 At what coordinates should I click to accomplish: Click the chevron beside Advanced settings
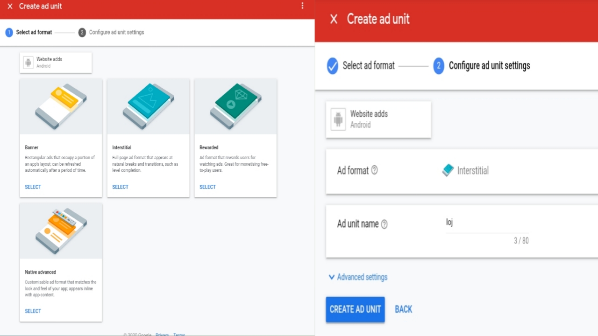(332, 277)
